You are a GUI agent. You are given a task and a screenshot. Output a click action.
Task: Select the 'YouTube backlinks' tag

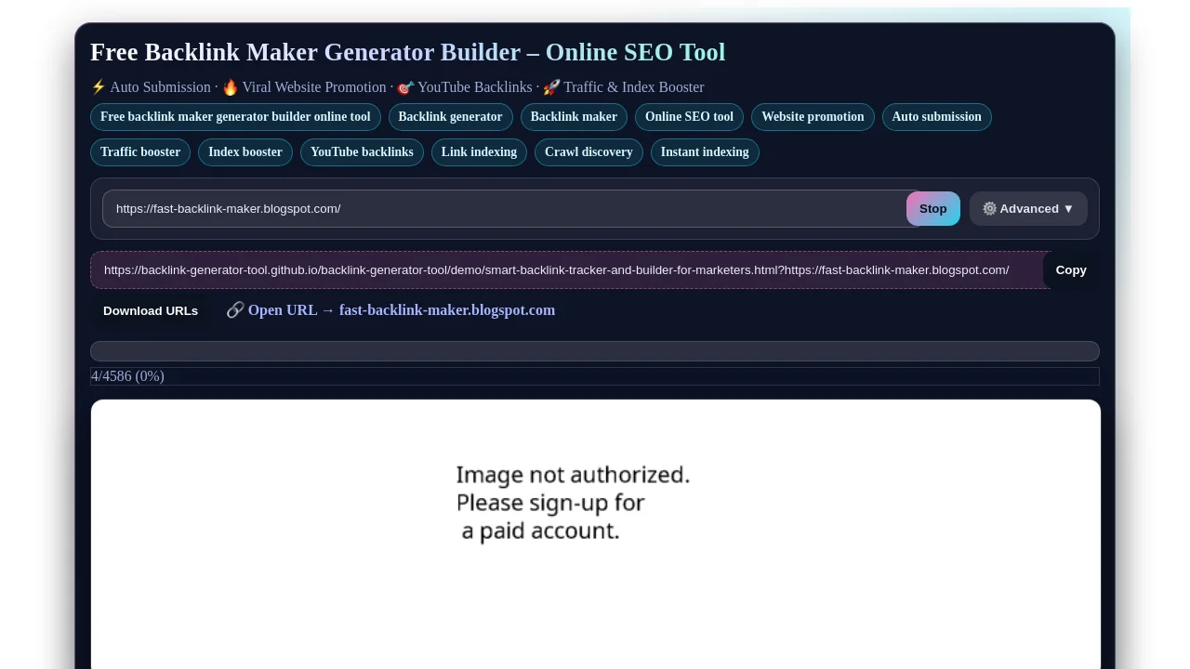pyautogui.click(x=362, y=152)
